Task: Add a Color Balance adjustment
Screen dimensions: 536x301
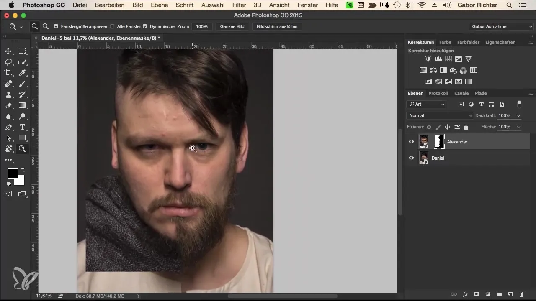Action: [x=433, y=70]
